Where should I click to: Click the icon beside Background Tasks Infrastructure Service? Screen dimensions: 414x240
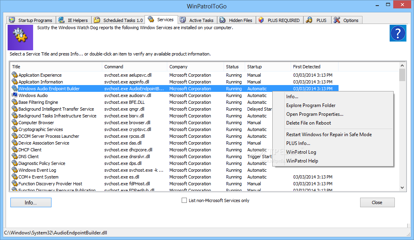coord(14,116)
